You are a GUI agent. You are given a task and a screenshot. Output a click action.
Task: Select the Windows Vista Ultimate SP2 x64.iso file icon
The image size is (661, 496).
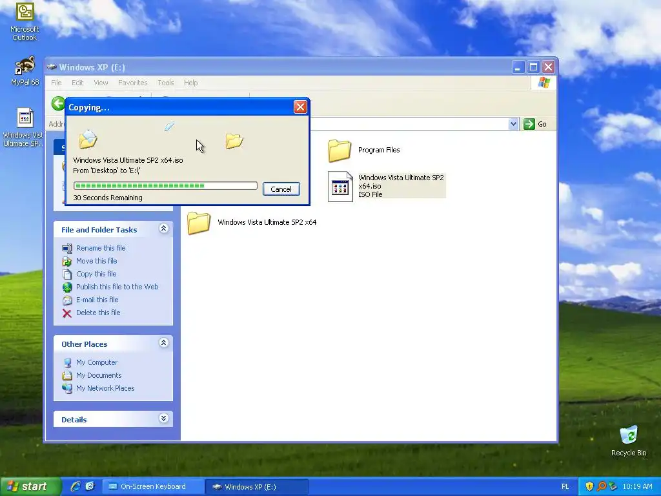340,187
